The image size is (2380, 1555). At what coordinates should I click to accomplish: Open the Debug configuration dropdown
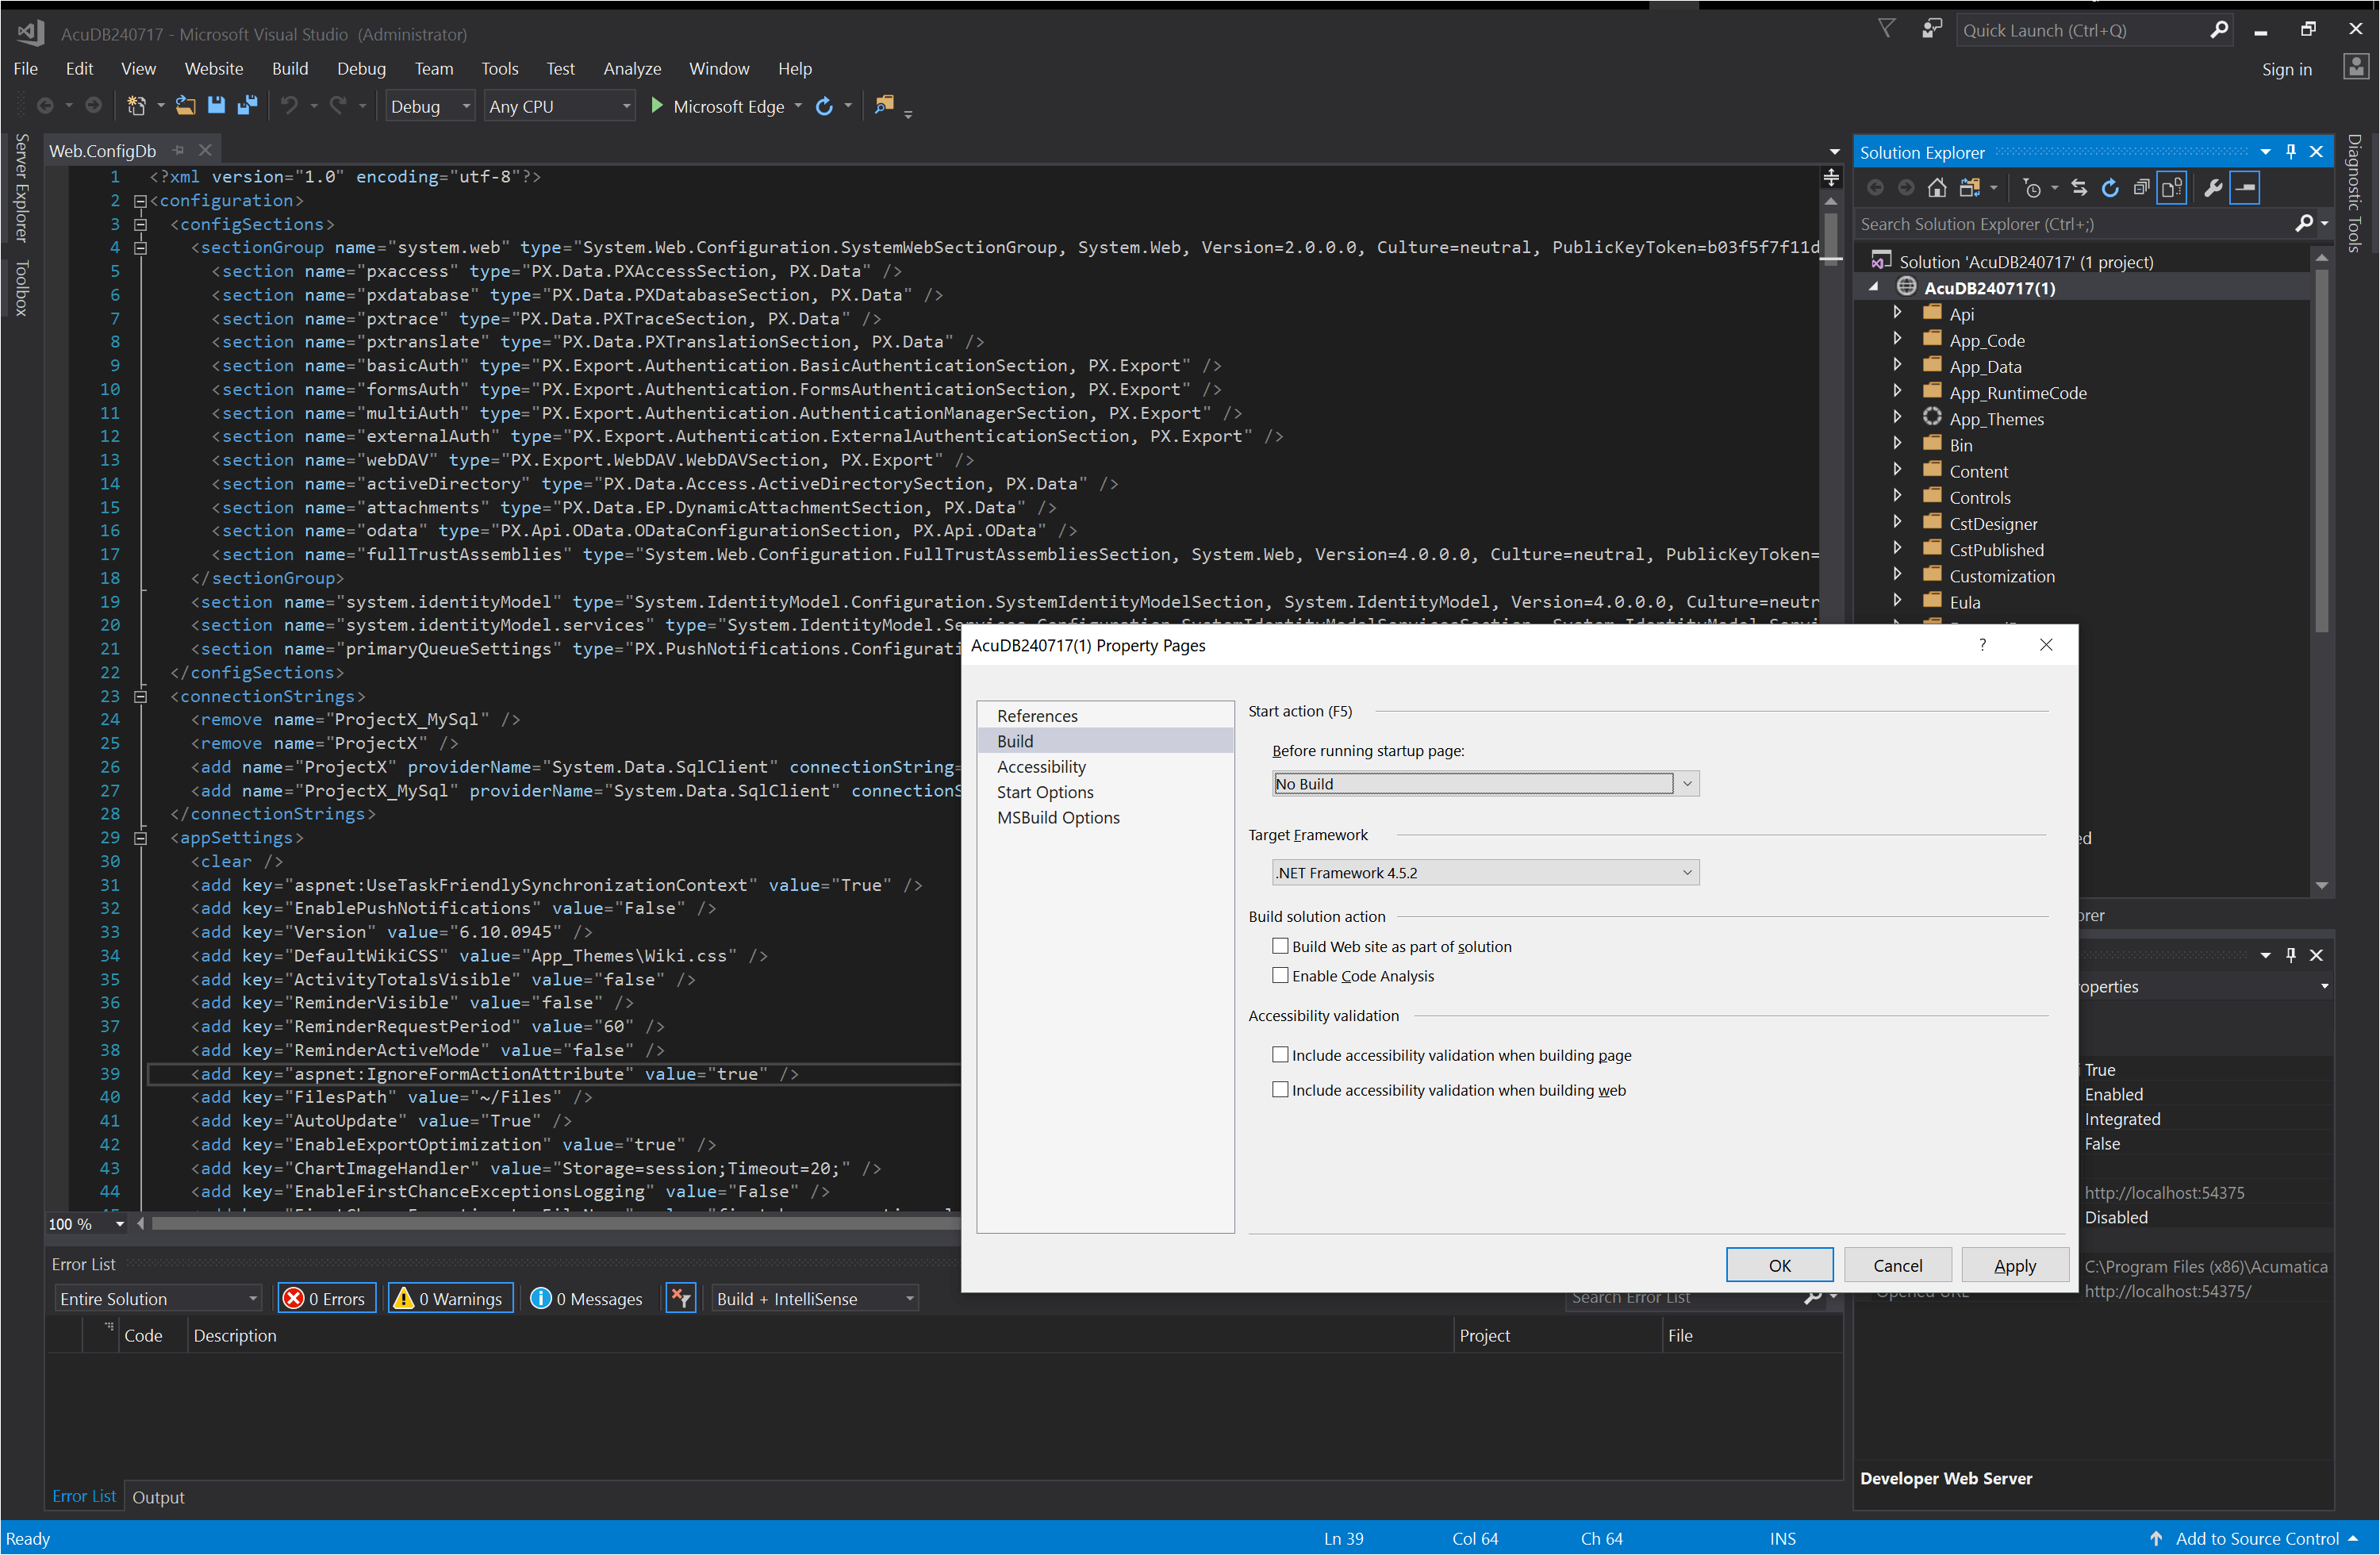coord(430,106)
